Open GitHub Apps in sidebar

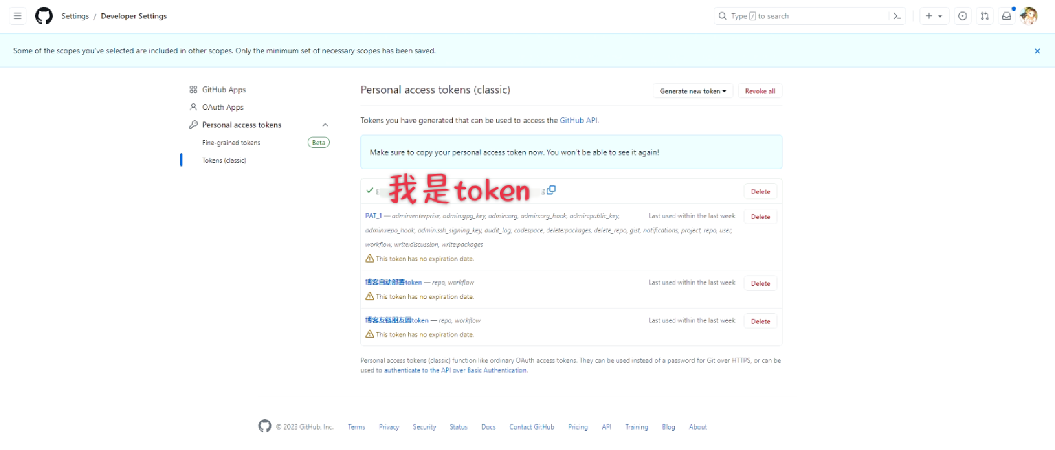tap(224, 90)
